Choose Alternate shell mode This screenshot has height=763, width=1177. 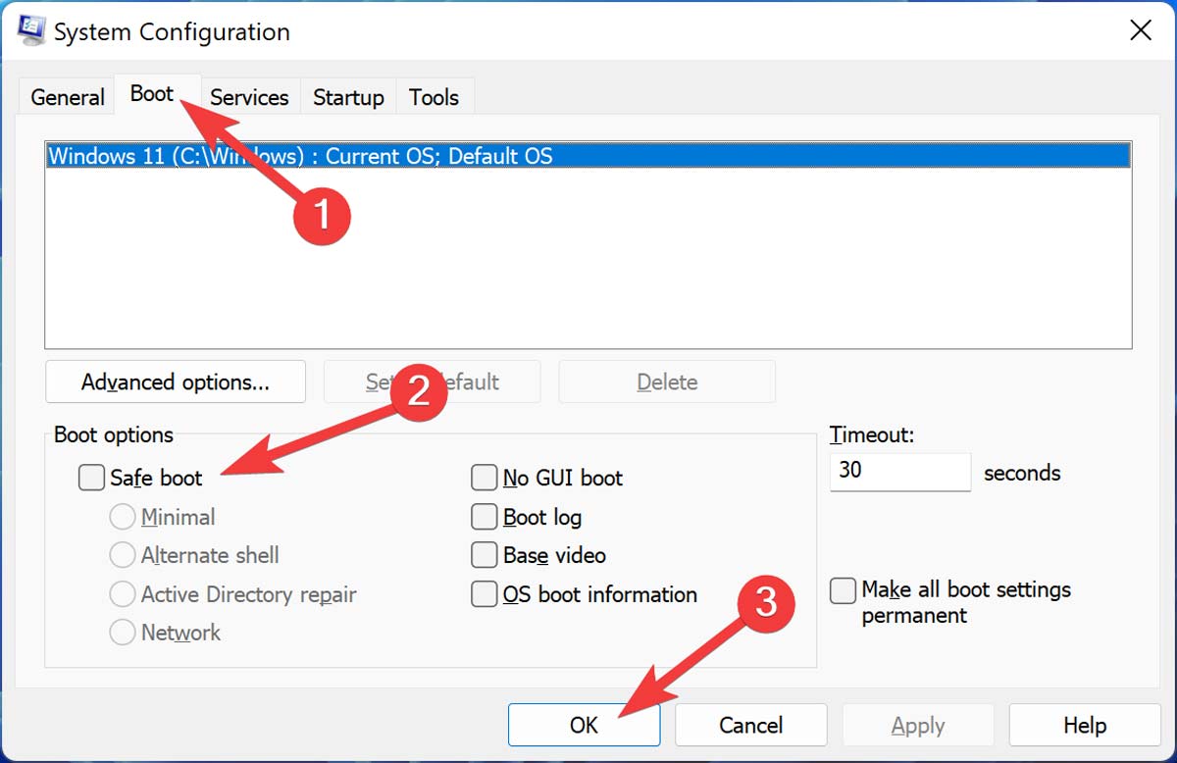click(123, 555)
